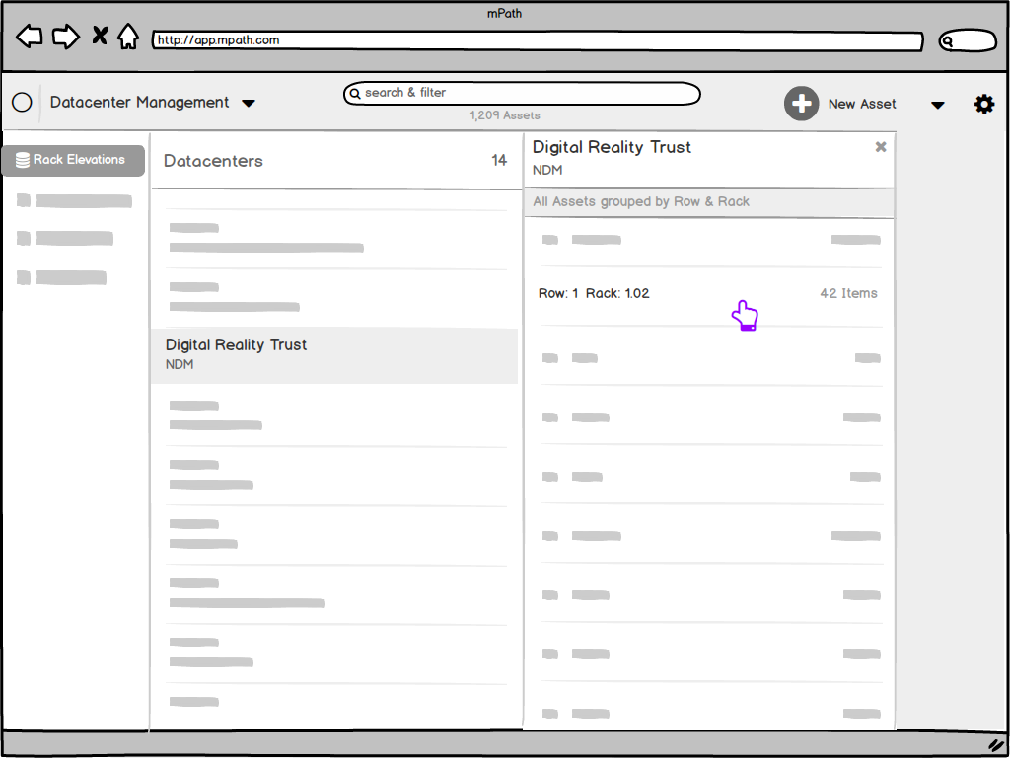Select the database icon on Rack Elevations
Screen dimensions: 1010x758
click(x=22, y=160)
